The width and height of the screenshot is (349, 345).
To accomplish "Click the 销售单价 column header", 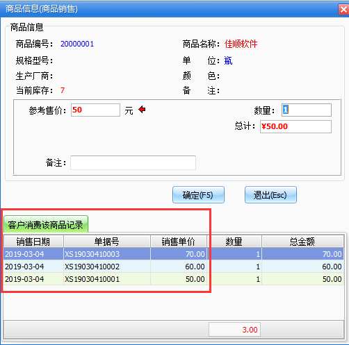I will (179, 242).
